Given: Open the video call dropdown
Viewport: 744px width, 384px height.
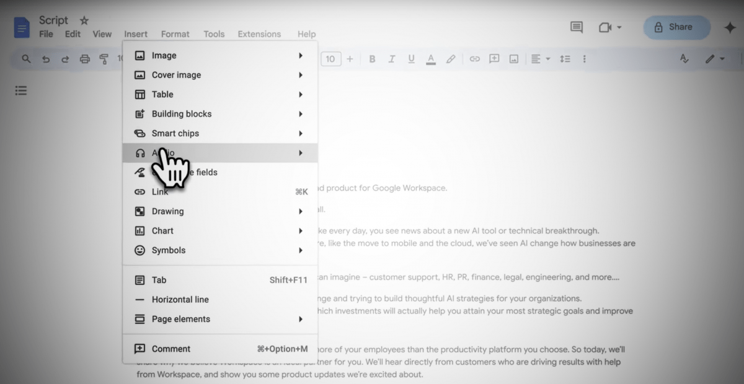Looking at the screenshot, I should (x=610, y=27).
